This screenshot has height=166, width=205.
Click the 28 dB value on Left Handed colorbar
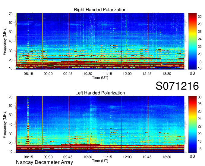point(200,104)
